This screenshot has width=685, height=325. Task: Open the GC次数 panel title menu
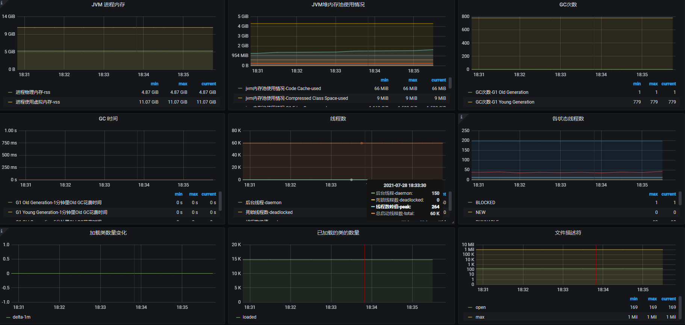point(568,5)
